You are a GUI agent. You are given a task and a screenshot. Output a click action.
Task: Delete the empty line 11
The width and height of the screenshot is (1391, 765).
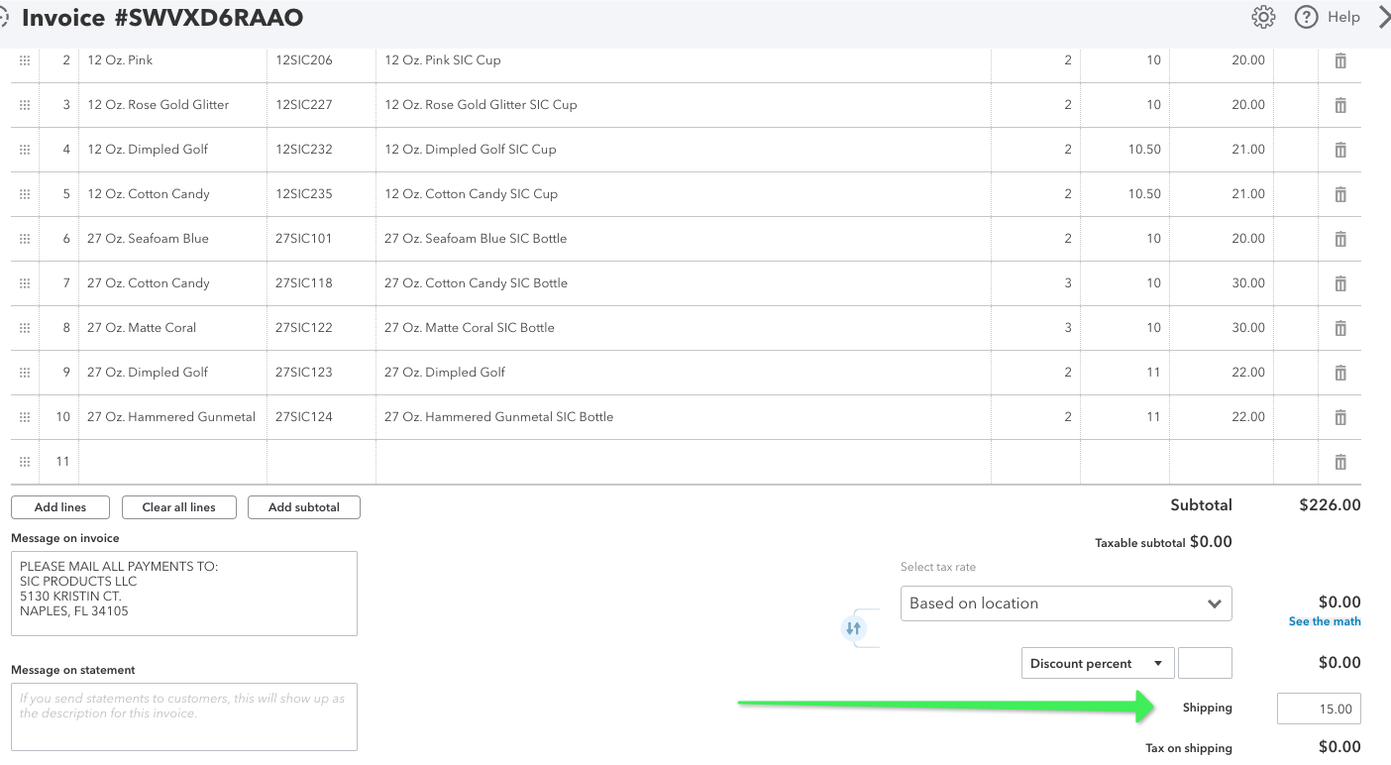1340,461
